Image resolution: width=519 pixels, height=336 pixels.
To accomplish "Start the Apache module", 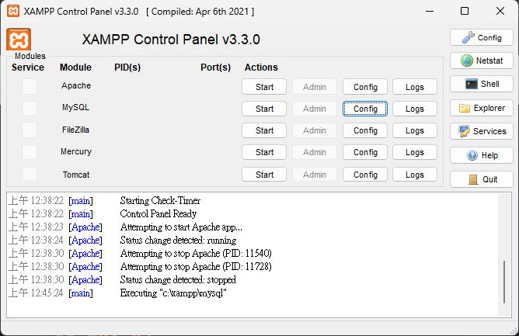I will coord(264,87).
